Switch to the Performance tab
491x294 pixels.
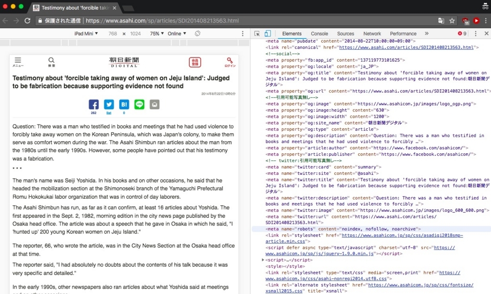pos(403,34)
